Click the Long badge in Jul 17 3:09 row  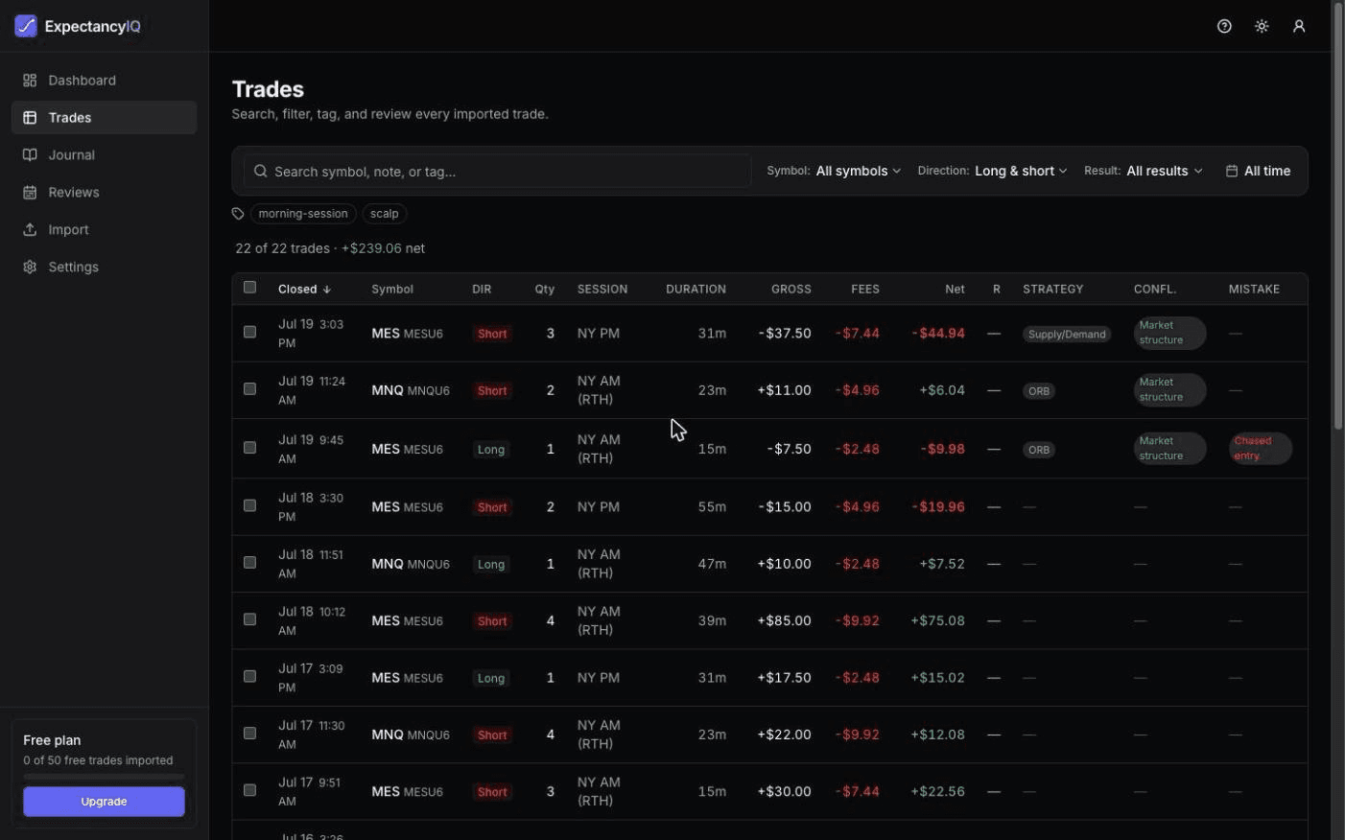coord(491,679)
